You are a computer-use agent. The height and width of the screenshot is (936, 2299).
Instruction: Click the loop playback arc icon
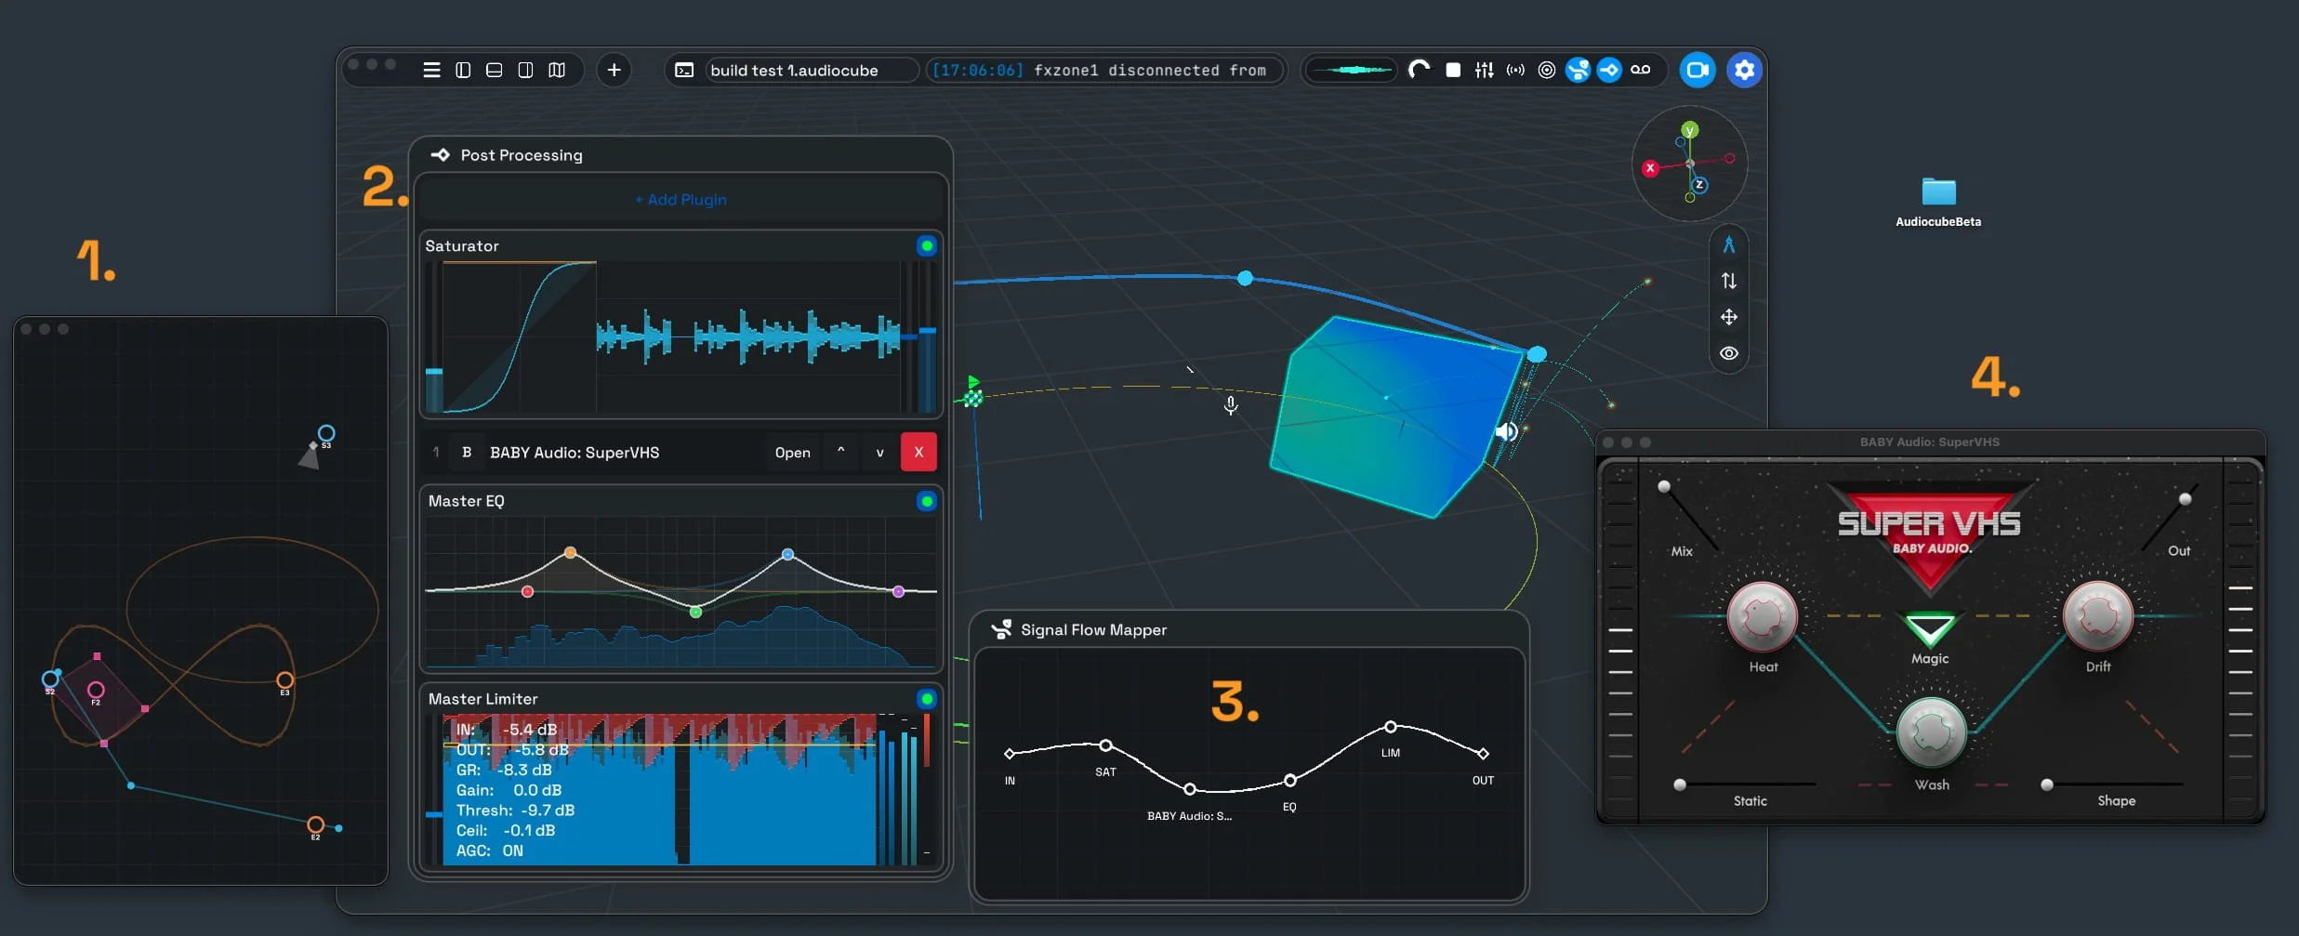tap(1419, 70)
